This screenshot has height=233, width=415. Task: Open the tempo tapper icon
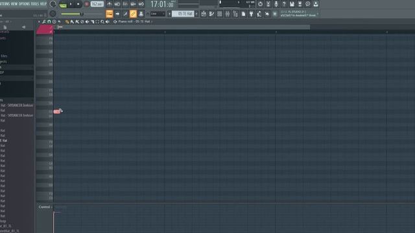(259, 14)
